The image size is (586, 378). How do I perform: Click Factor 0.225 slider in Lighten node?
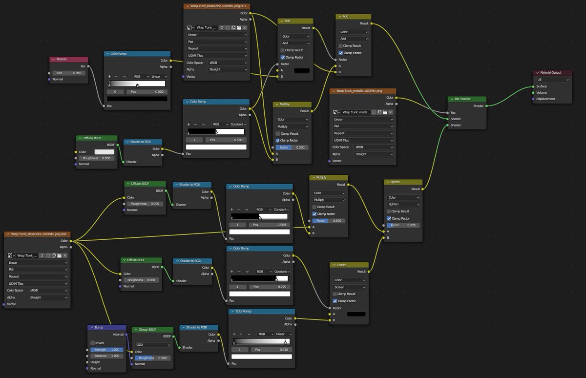[x=403, y=225]
